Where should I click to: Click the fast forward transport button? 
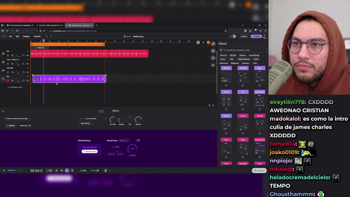(72, 170)
